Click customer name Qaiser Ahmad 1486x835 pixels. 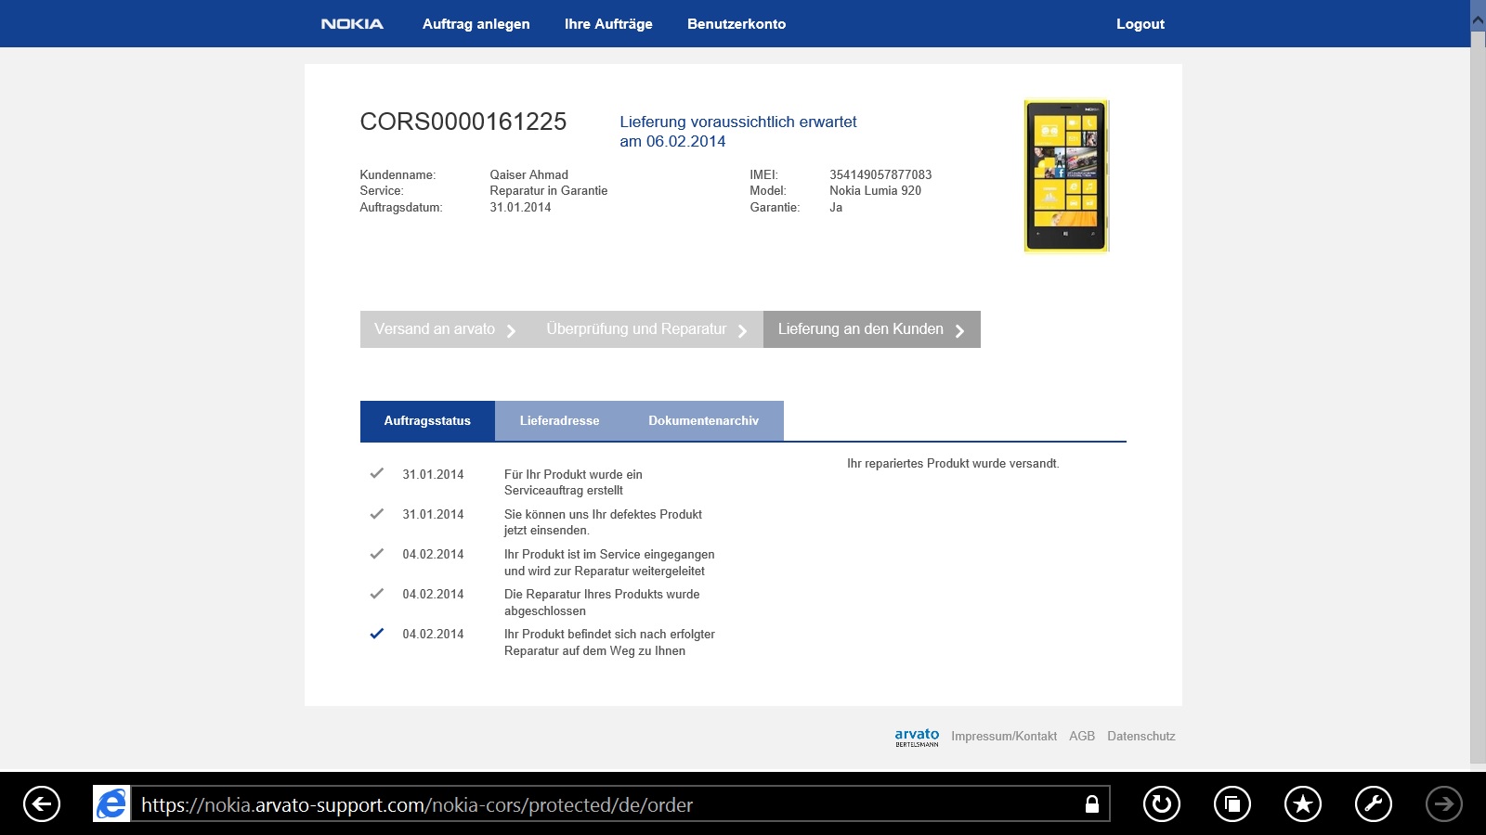[528, 174]
